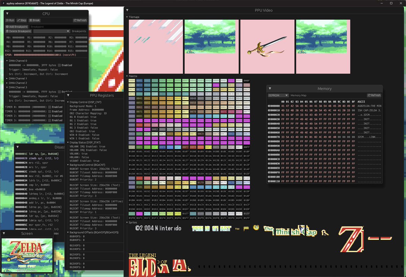The width and height of the screenshot is (406, 277).
Task: Refresh the Memory panel
Action: (374, 95)
